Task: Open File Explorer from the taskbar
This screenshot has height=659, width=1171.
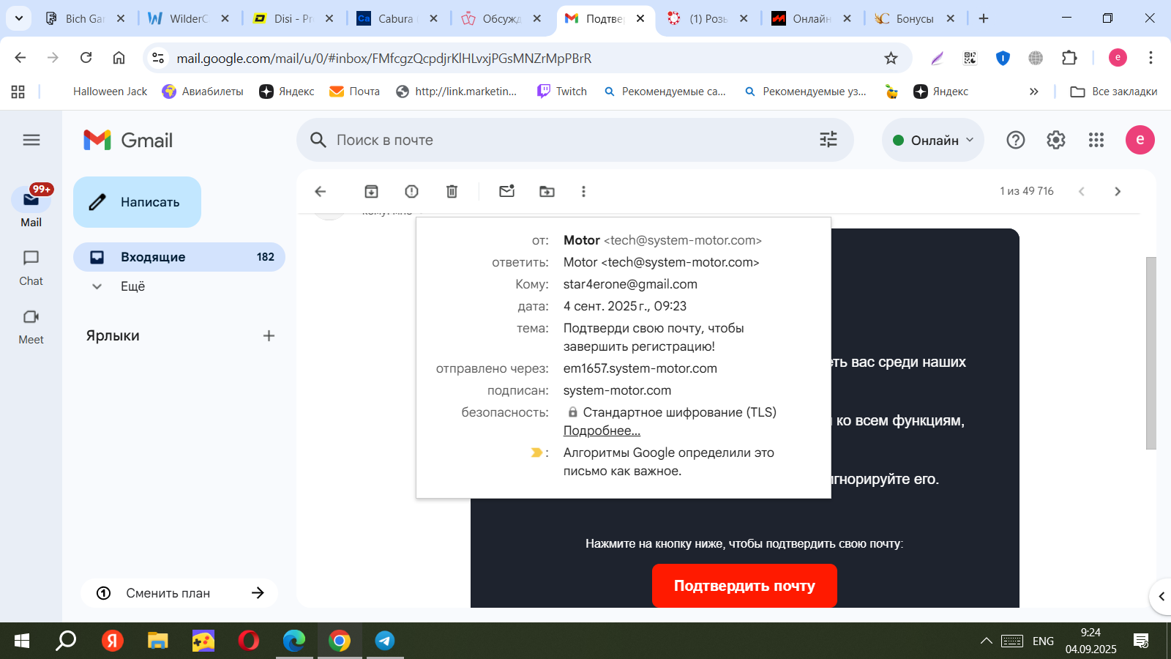Action: tap(158, 641)
